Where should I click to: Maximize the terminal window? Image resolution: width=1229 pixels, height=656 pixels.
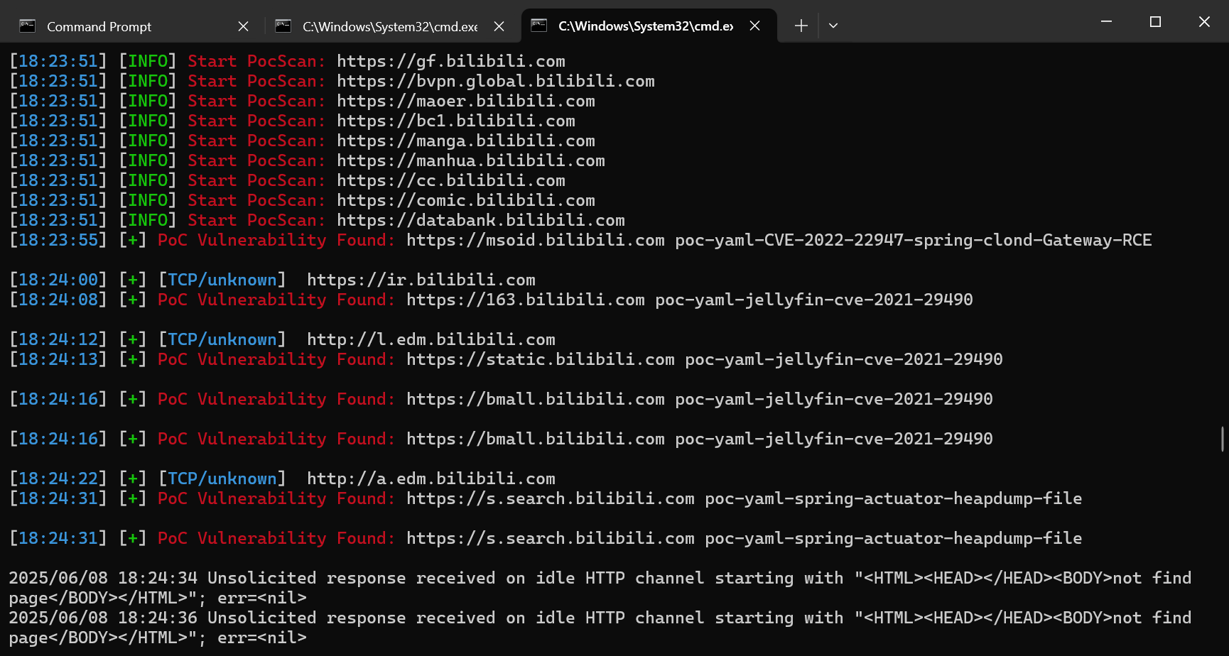coord(1155,22)
